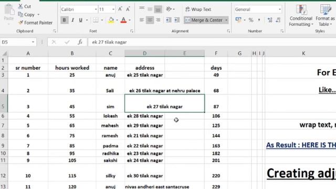This screenshot has height=189, width=336.
Task: Open the Fill Color dropdown arrow
Action: click(117, 20)
